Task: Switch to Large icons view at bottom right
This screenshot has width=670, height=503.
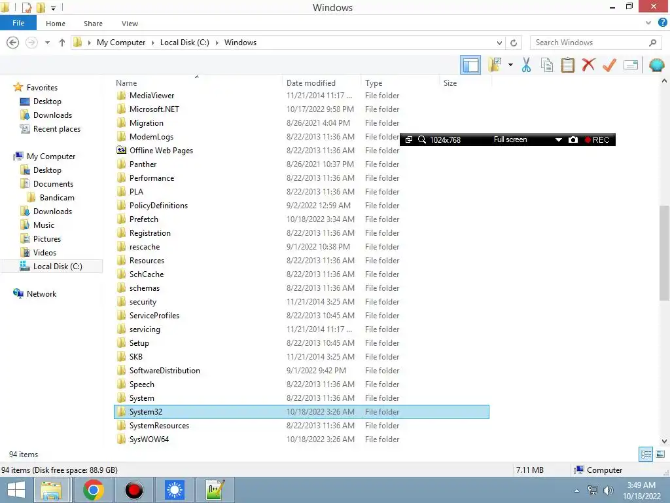Action: pos(660,455)
